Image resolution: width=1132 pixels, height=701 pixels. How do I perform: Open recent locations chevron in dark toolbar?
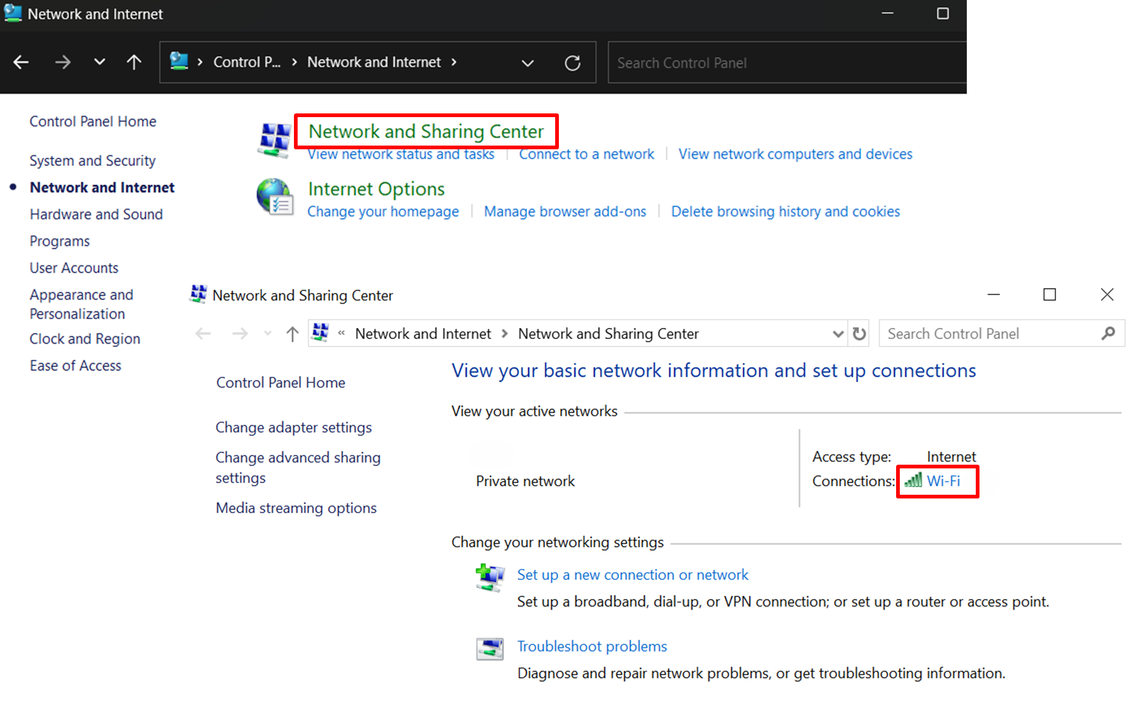coord(99,62)
